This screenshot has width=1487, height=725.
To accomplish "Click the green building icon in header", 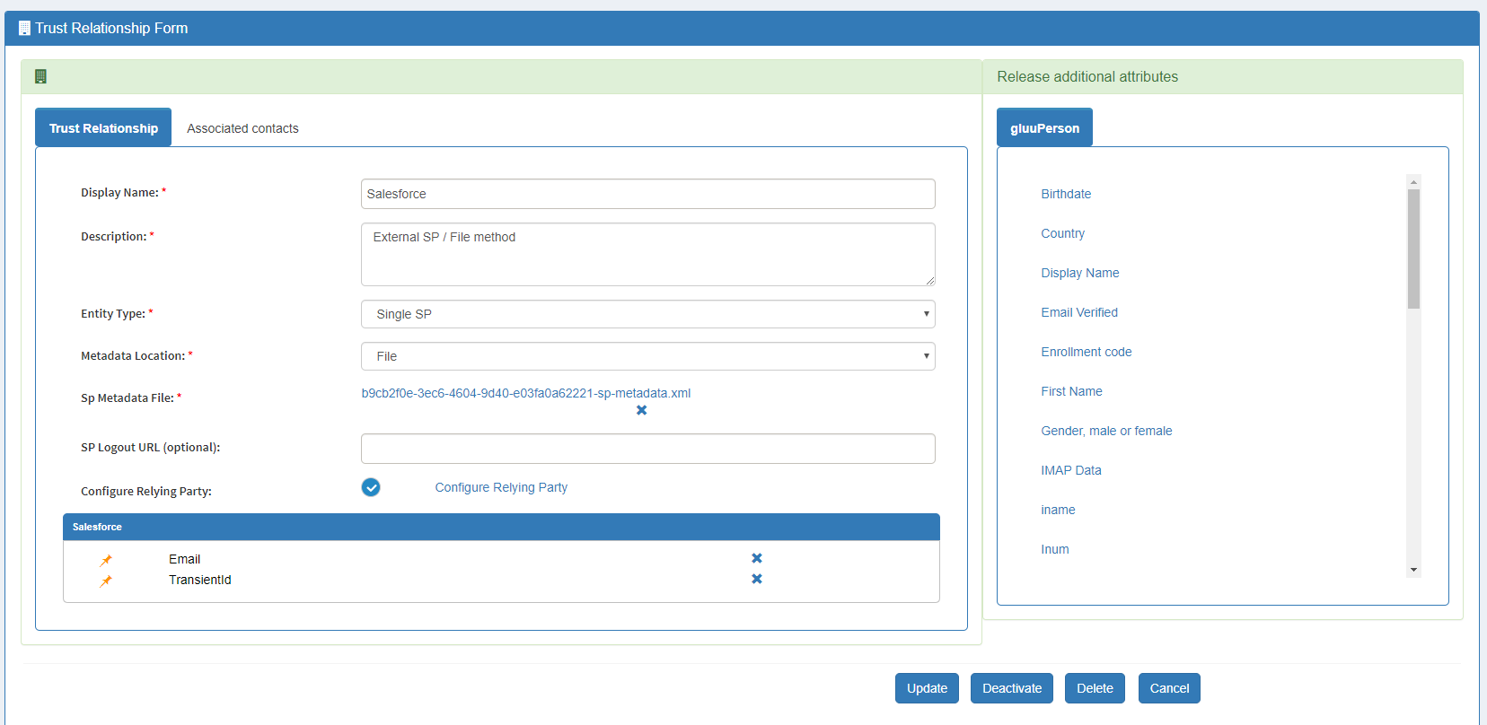I will tap(40, 77).
